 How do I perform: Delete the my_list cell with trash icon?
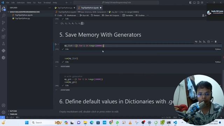[216, 42]
